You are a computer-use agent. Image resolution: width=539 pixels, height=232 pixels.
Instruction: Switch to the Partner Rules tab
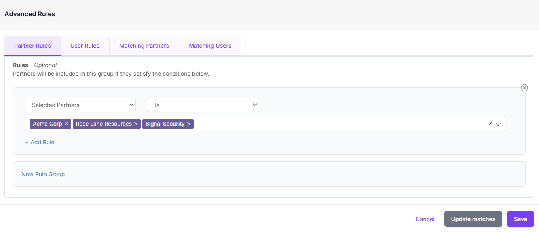[32, 46]
